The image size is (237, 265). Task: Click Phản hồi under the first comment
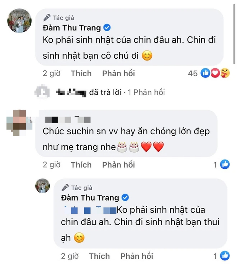[x=118, y=74]
